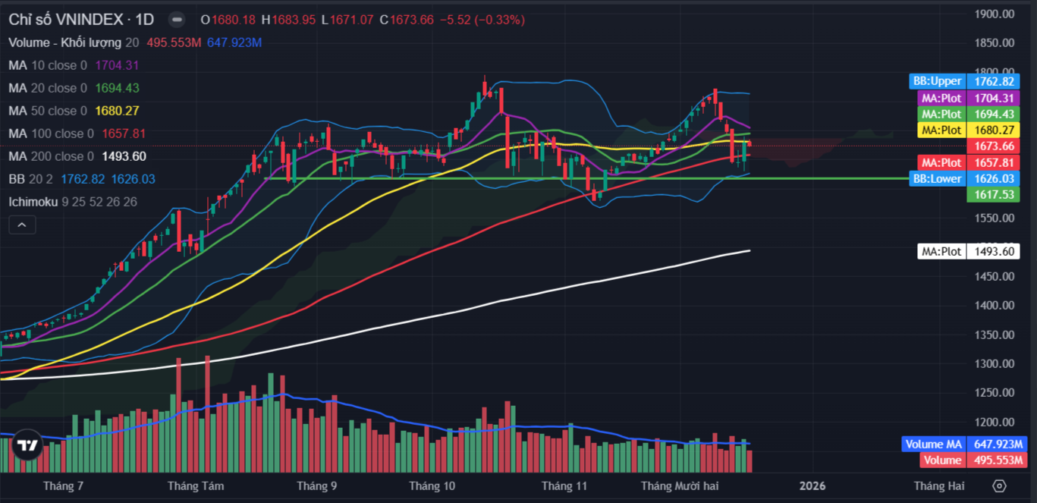Click the green 1617.53 horizontal line label
Image resolution: width=1037 pixels, height=503 pixels.
click(x=992, y=195)
